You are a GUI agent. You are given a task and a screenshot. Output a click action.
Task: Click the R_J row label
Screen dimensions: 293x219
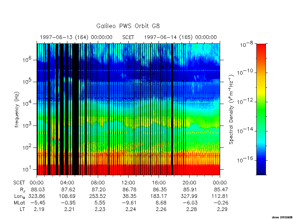pos(22,190)
